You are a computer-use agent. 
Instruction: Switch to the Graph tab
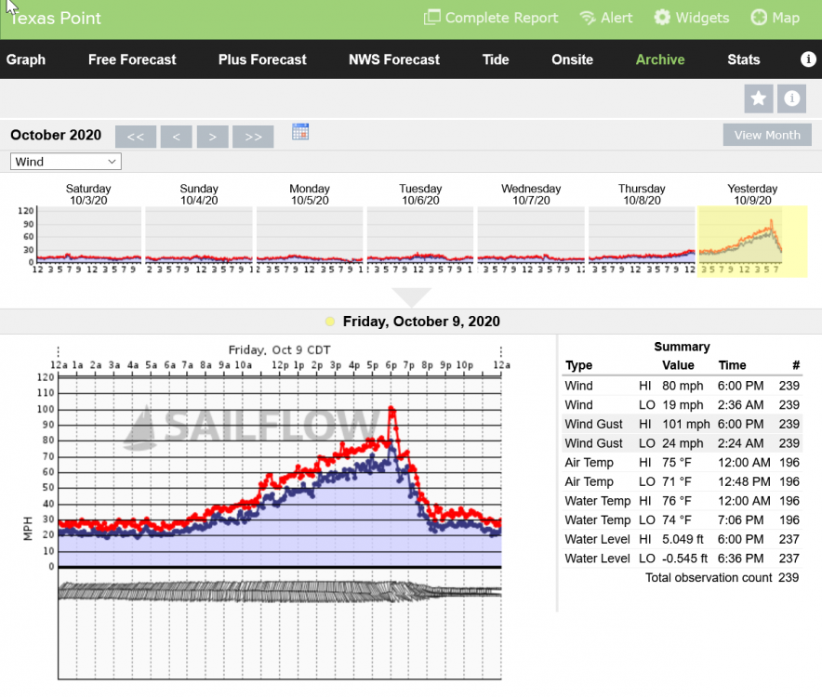tap(26, 59)
